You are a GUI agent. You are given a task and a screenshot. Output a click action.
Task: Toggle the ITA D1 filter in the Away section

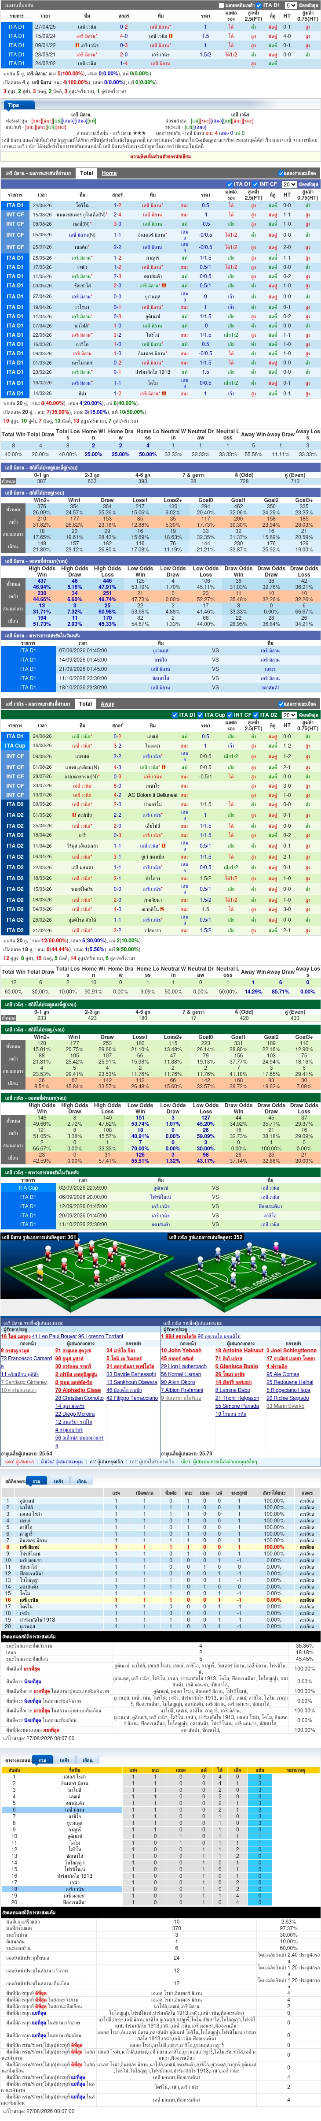coord(175,714)
